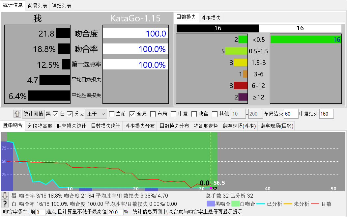Click my 吻合度 value 21.8
This screenshot has height=217, width=347.
click(x=46, y=34)
